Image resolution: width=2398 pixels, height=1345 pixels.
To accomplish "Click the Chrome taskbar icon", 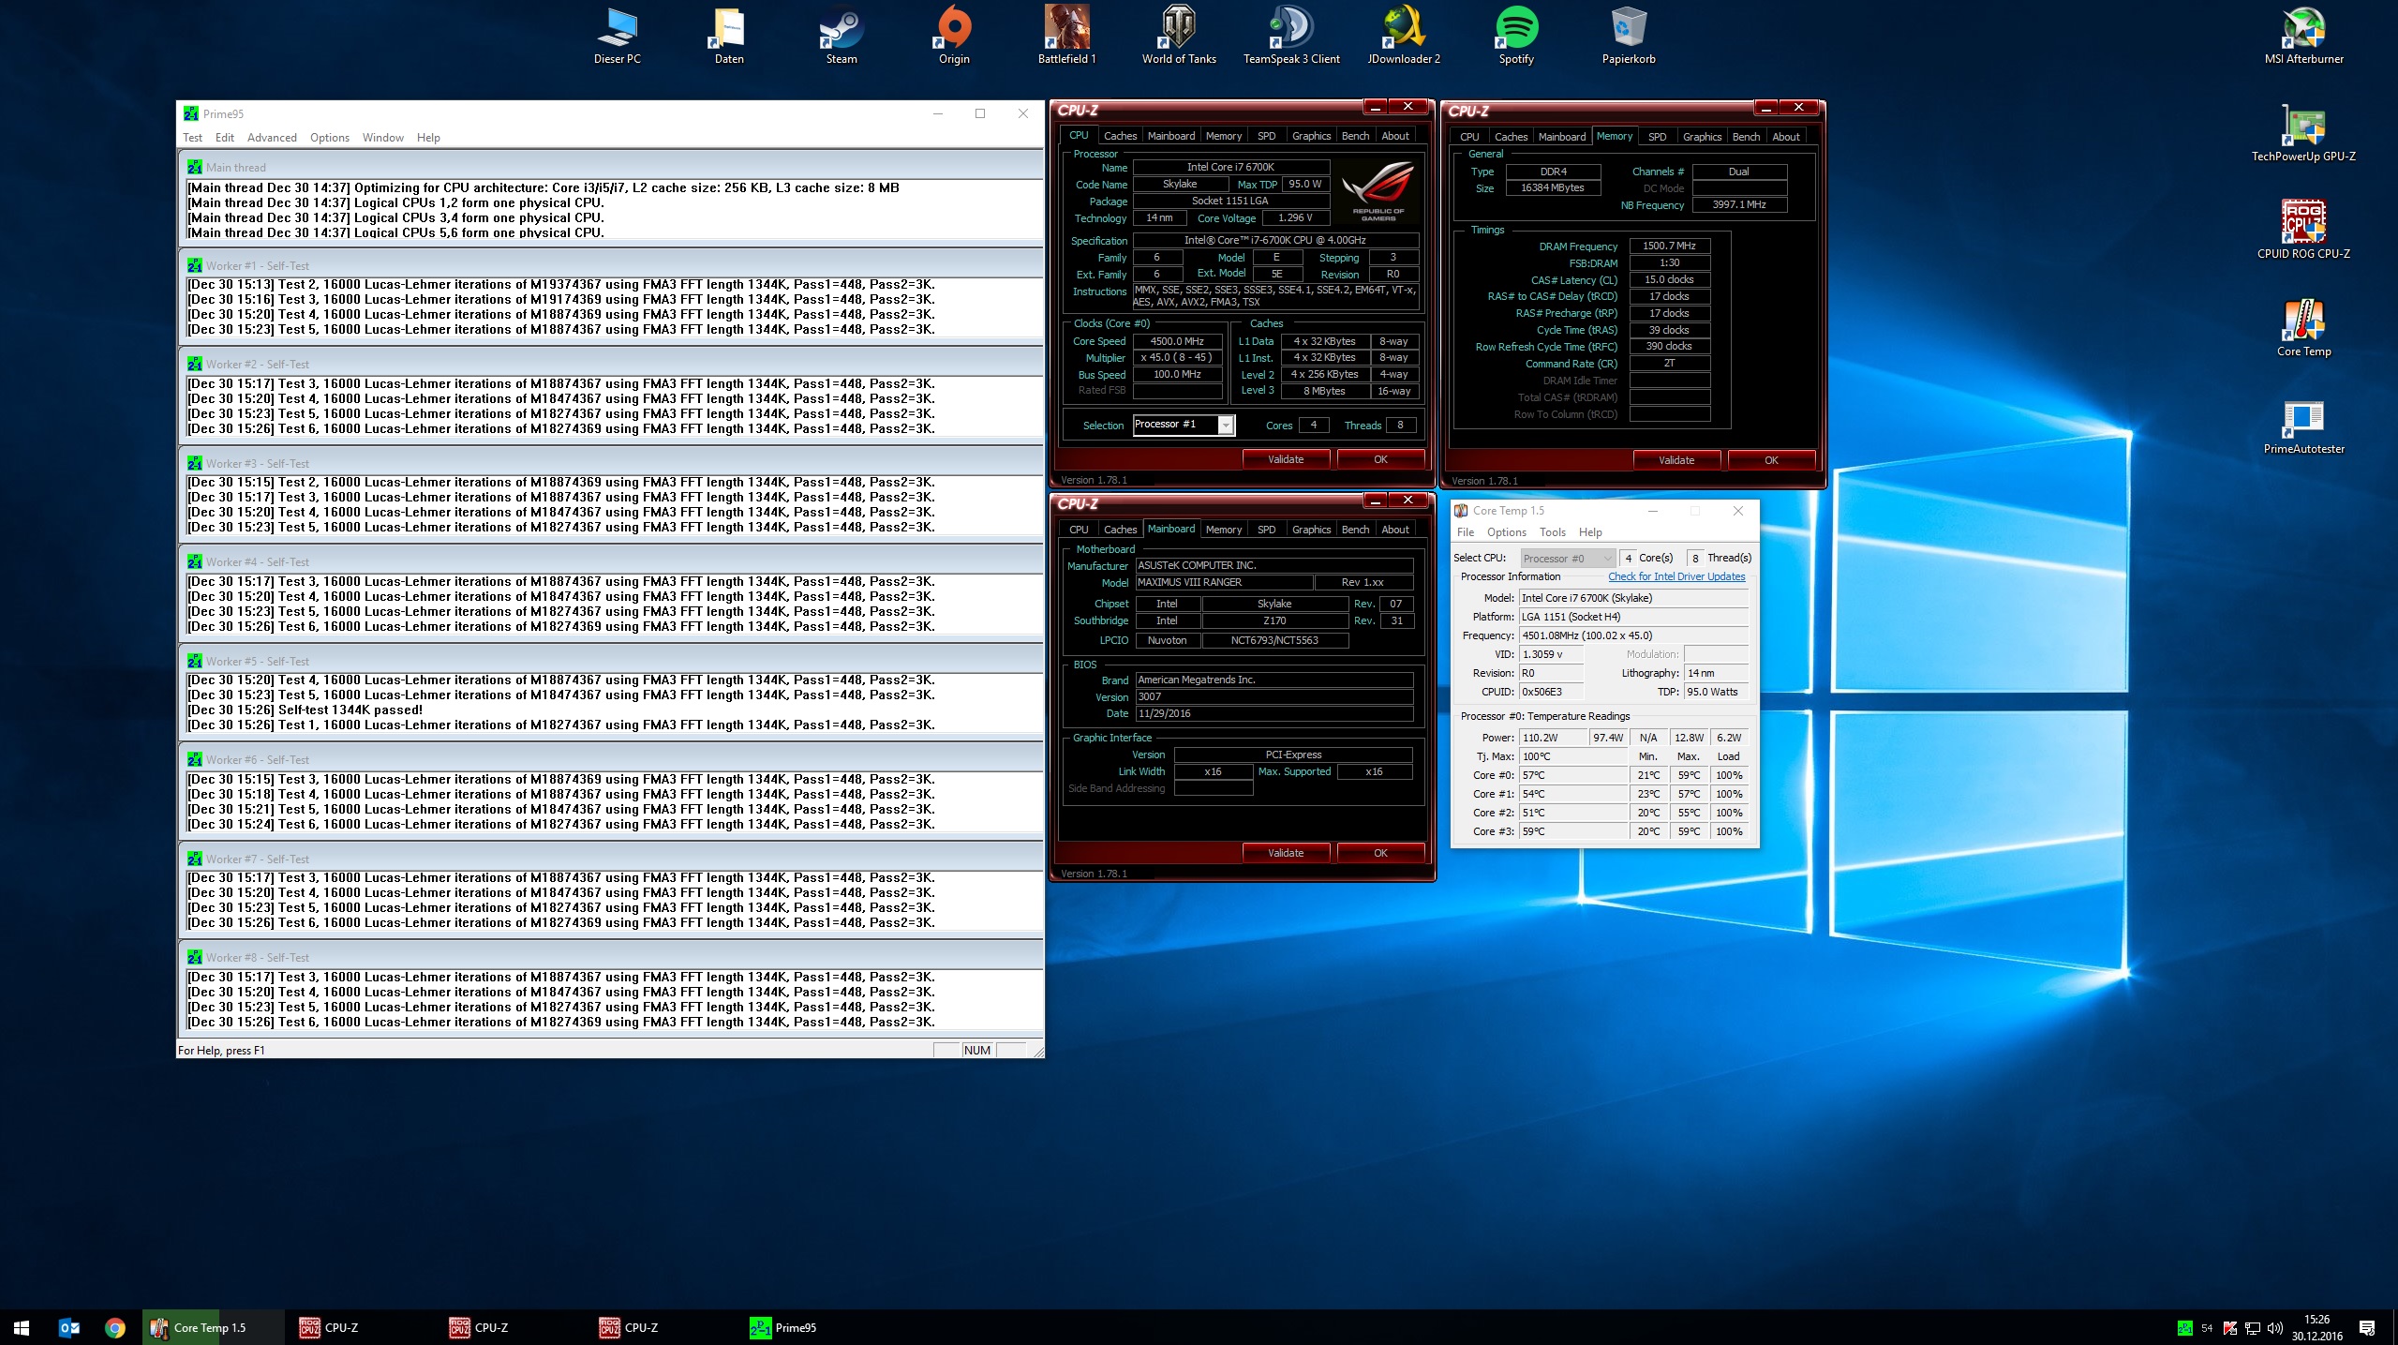I will pos(114,1327).
